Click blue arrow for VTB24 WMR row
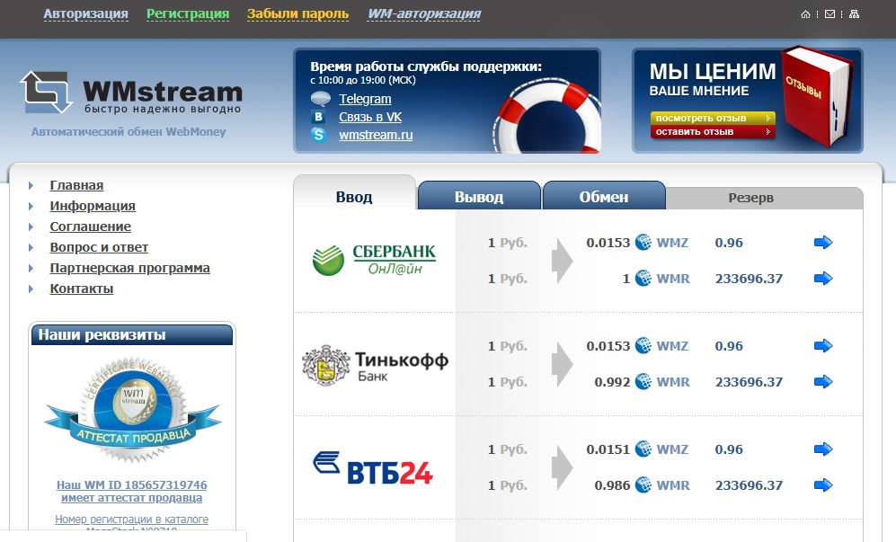Image resolution: width=896 pixels, height=542 pixels. point(823,485)
